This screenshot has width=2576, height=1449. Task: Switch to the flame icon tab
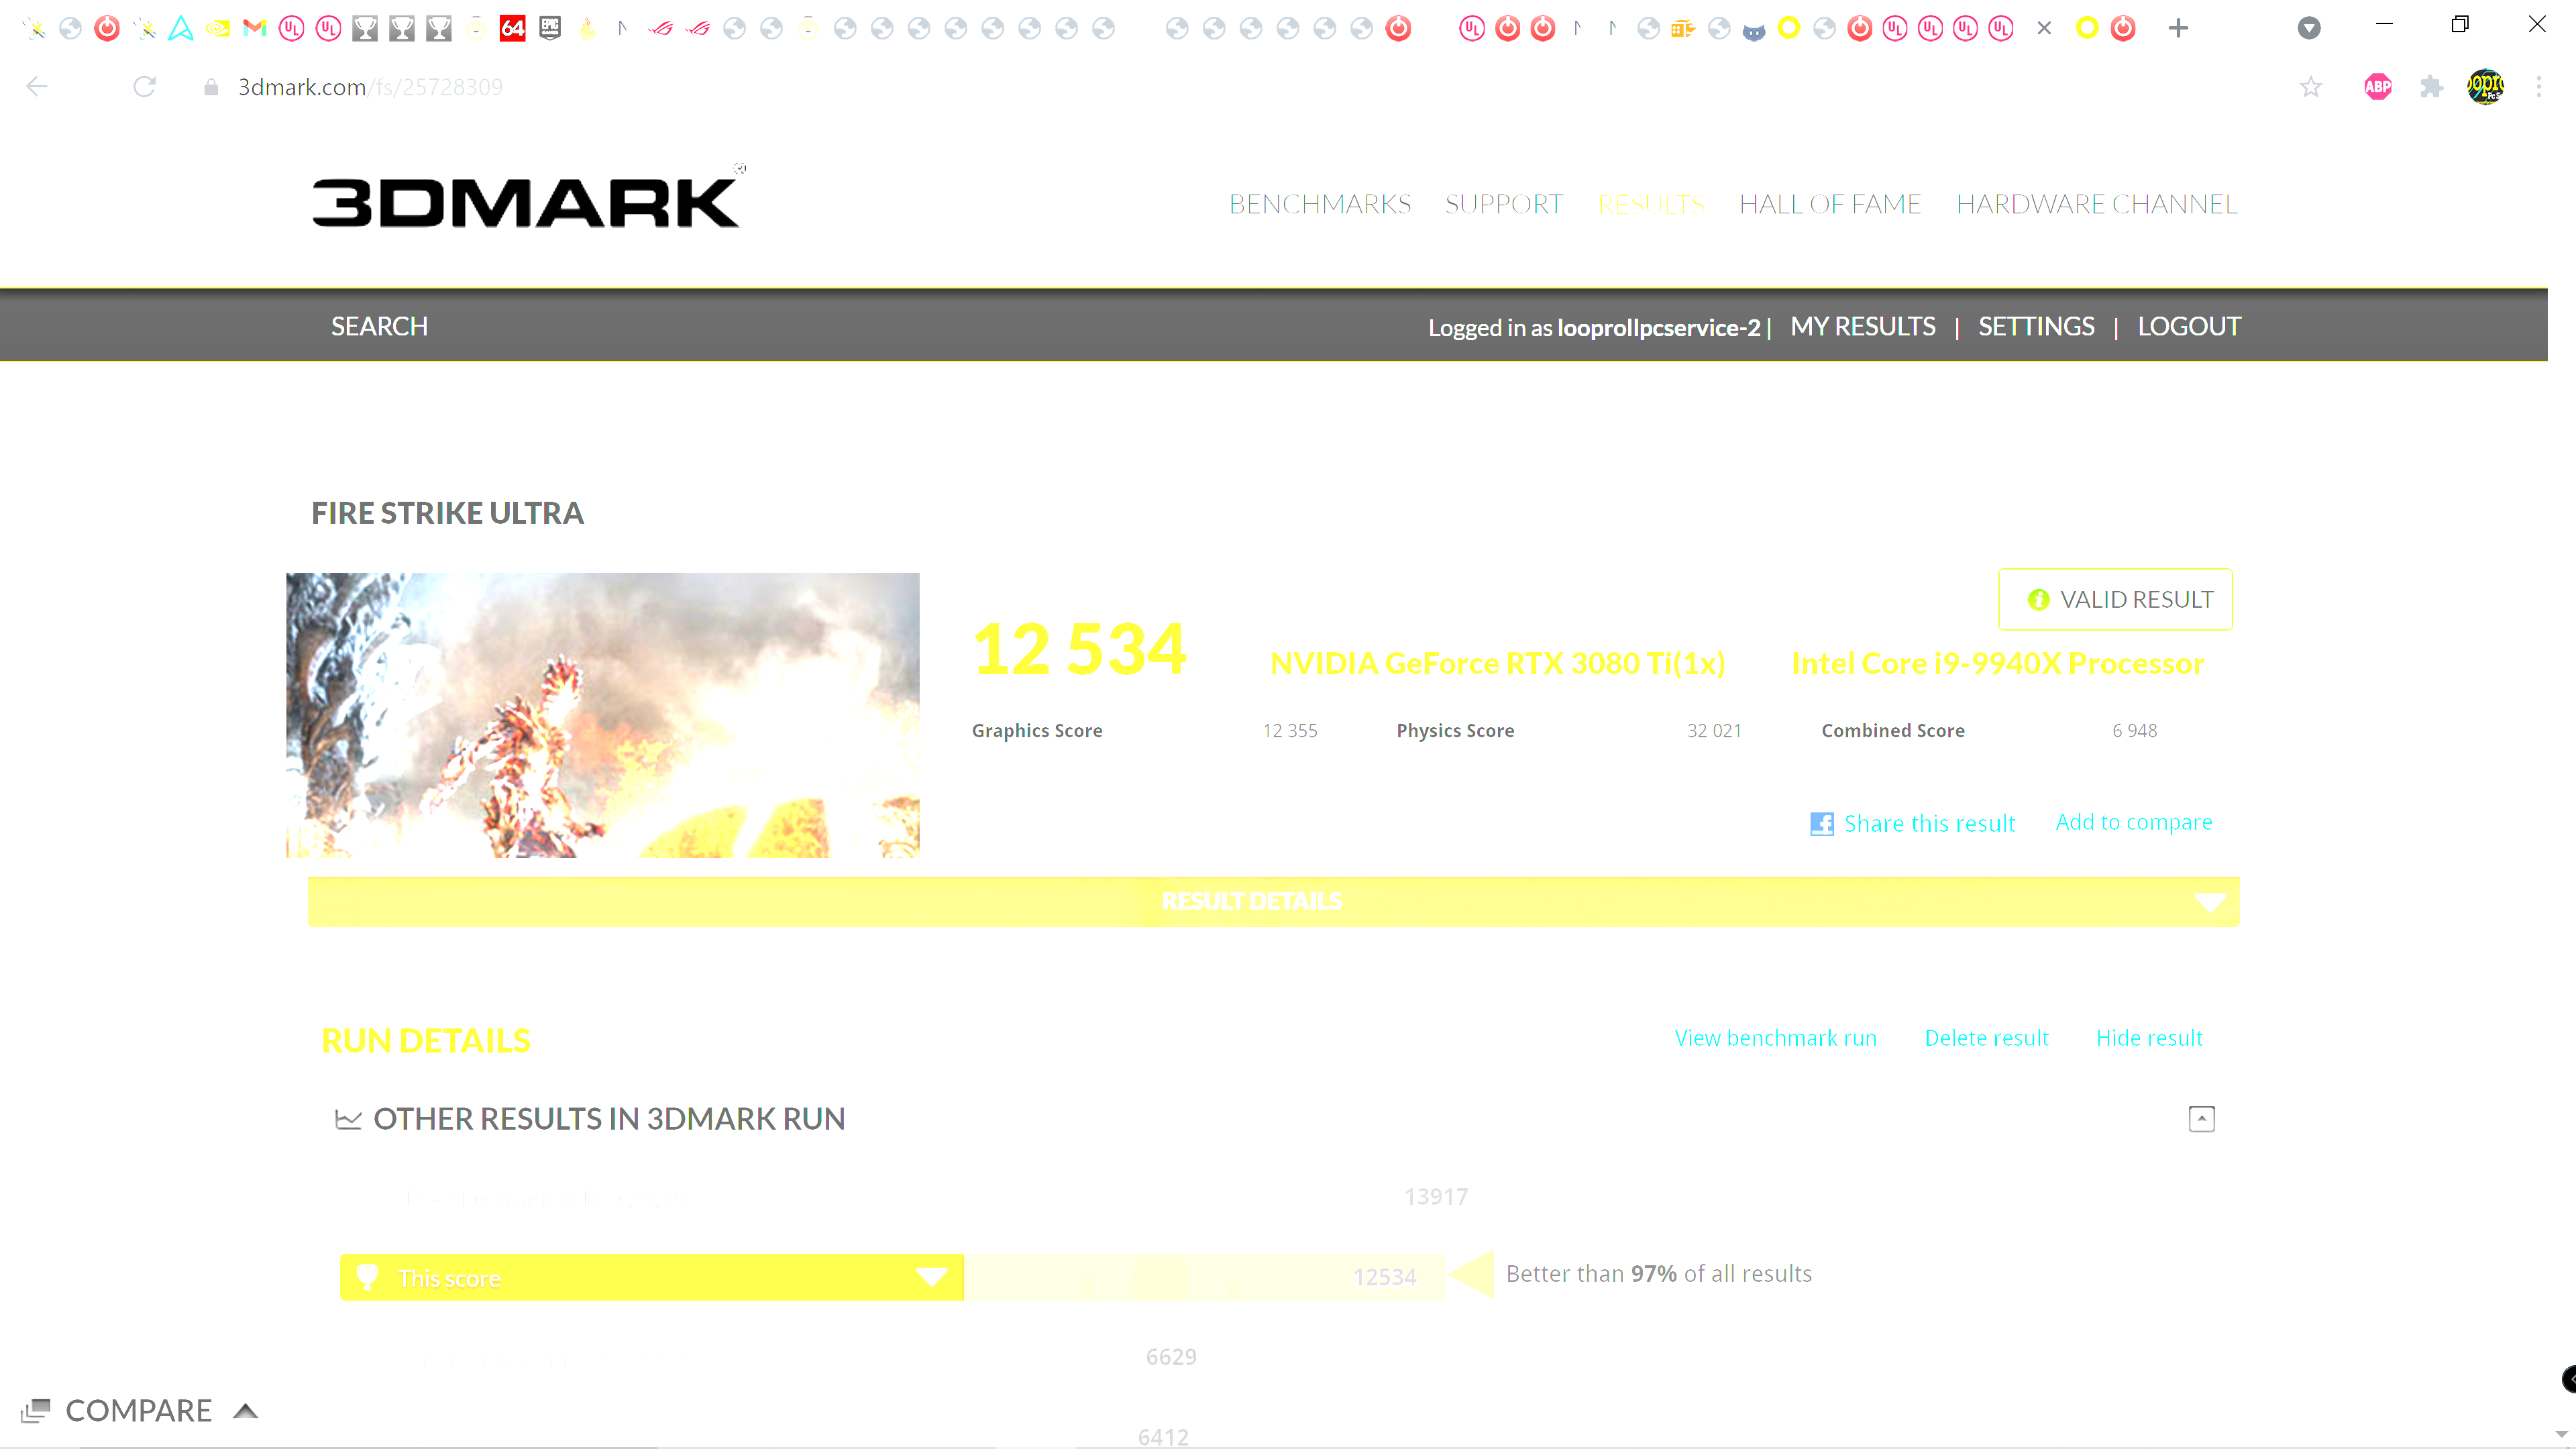click(587, 28)
